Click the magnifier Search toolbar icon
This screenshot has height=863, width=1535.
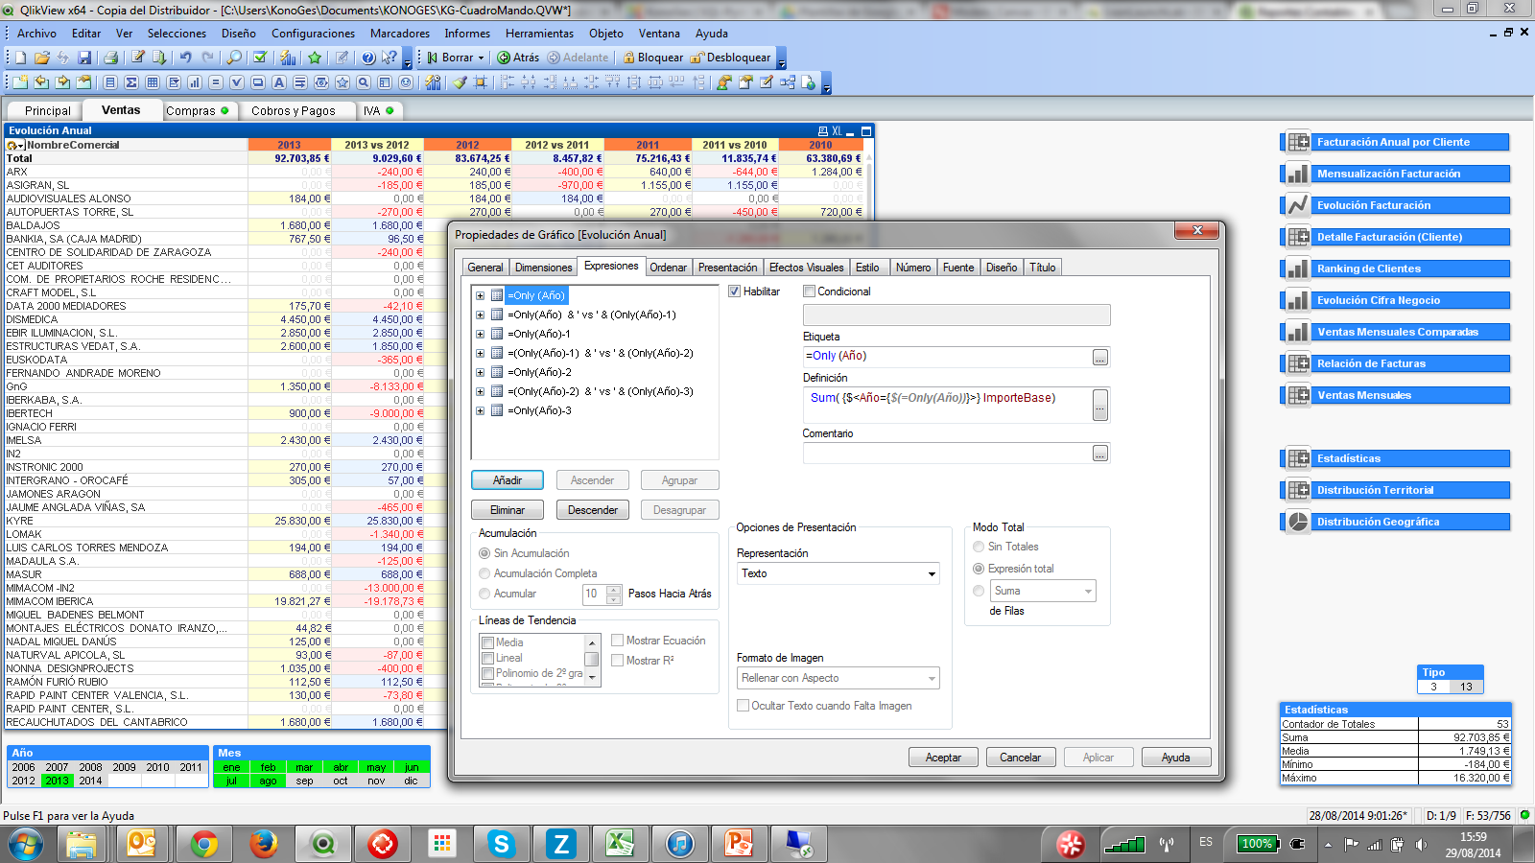click(x=234, y=58)
